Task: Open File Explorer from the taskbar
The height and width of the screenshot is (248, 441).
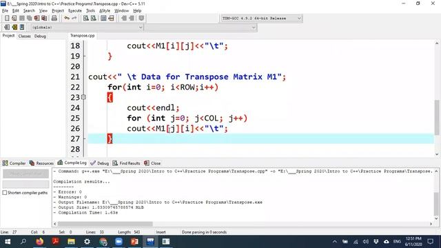Action: [x=71, y=242]
